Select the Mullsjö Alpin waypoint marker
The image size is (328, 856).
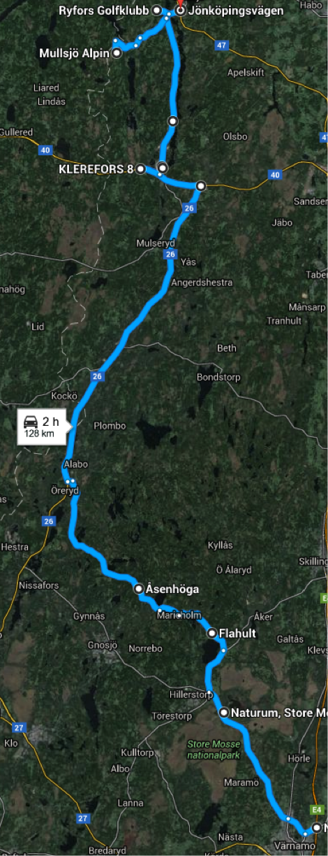coord(117,52)
